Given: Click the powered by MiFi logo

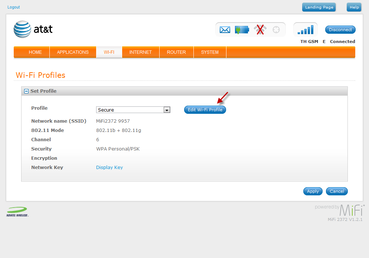Looking at the screenshot, I should click(x=340, y=210).
